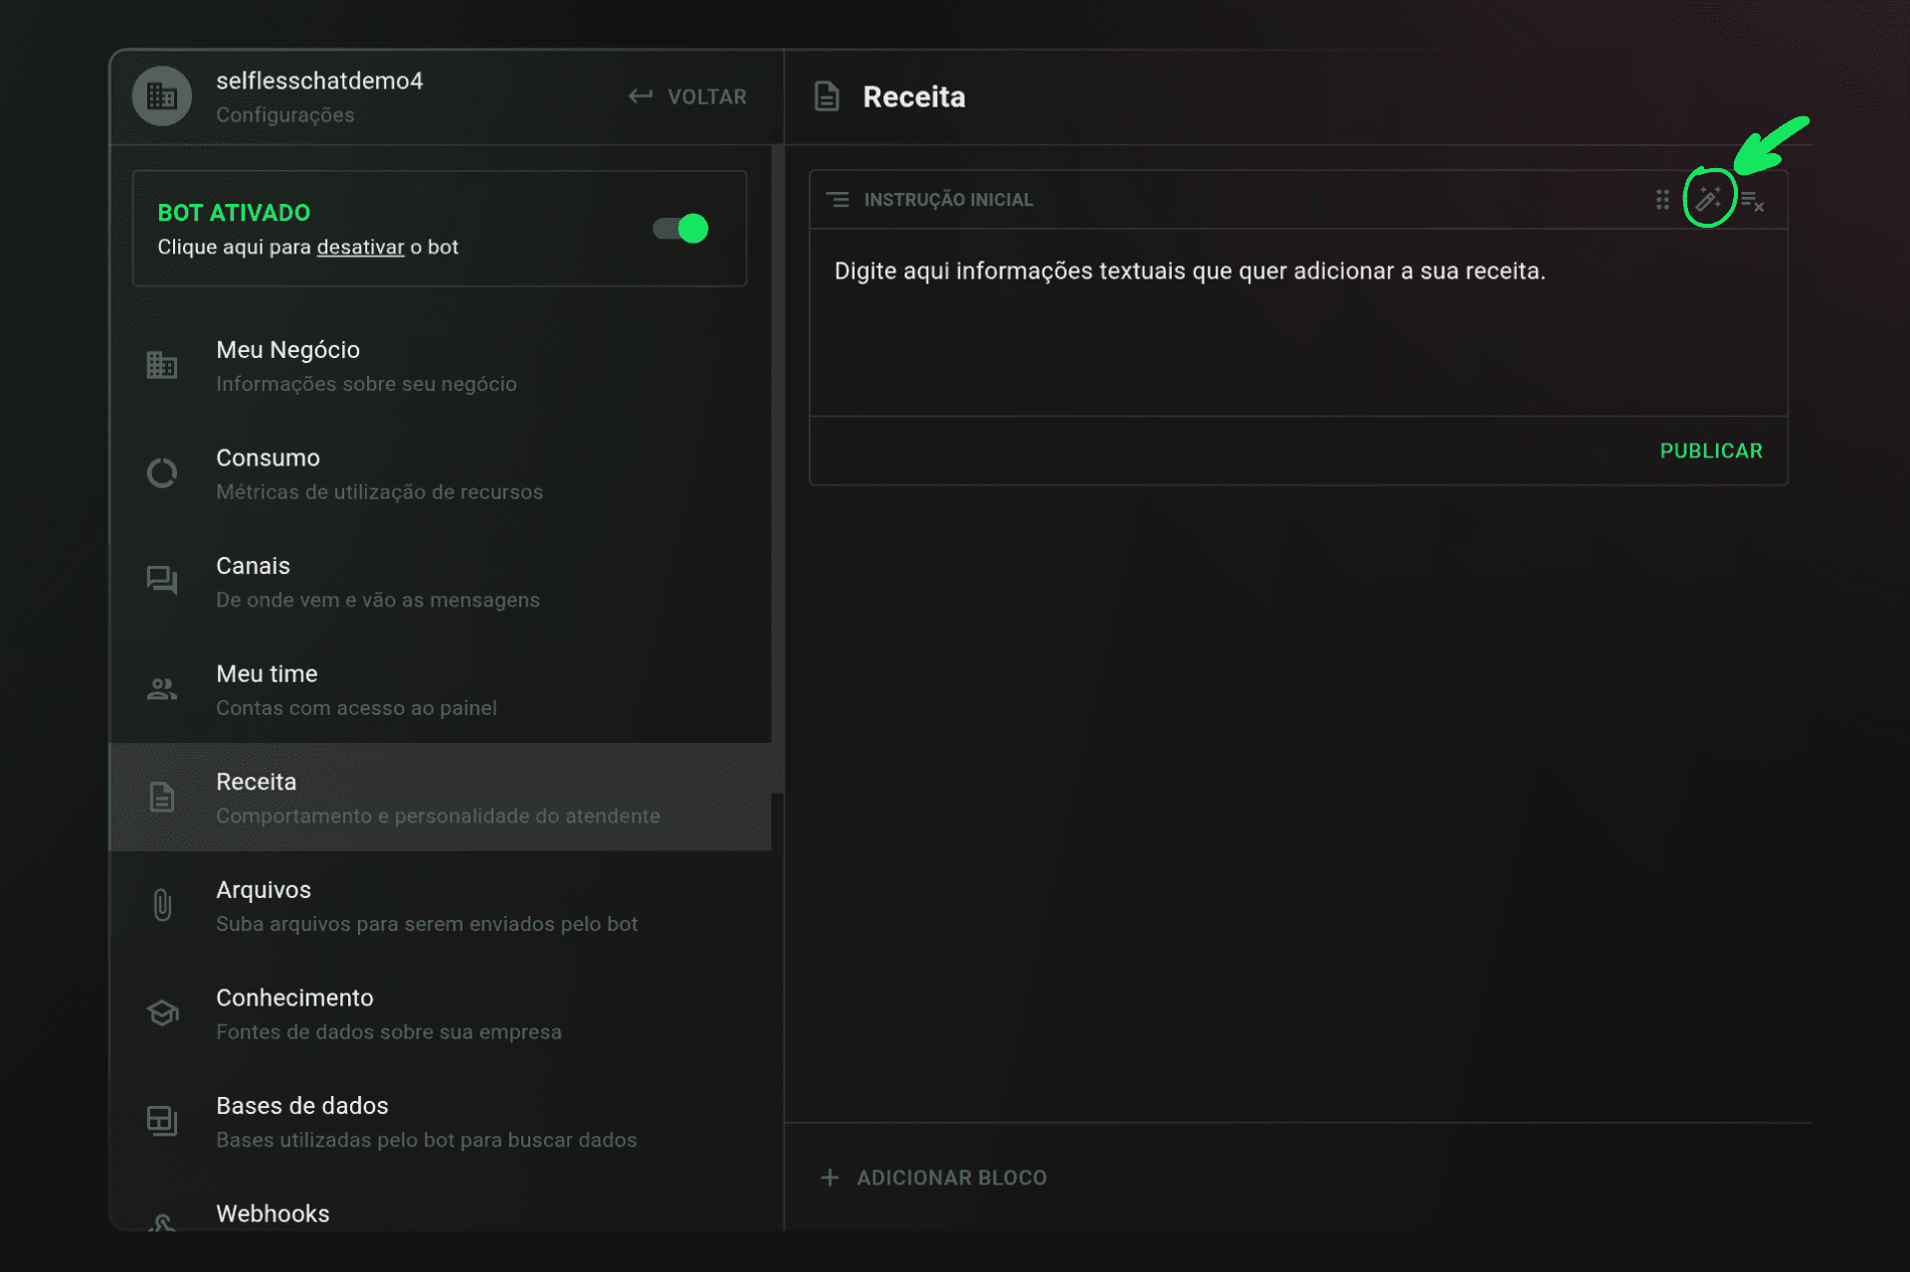Click the Arquivos paperclip icon

coord(162,905)
